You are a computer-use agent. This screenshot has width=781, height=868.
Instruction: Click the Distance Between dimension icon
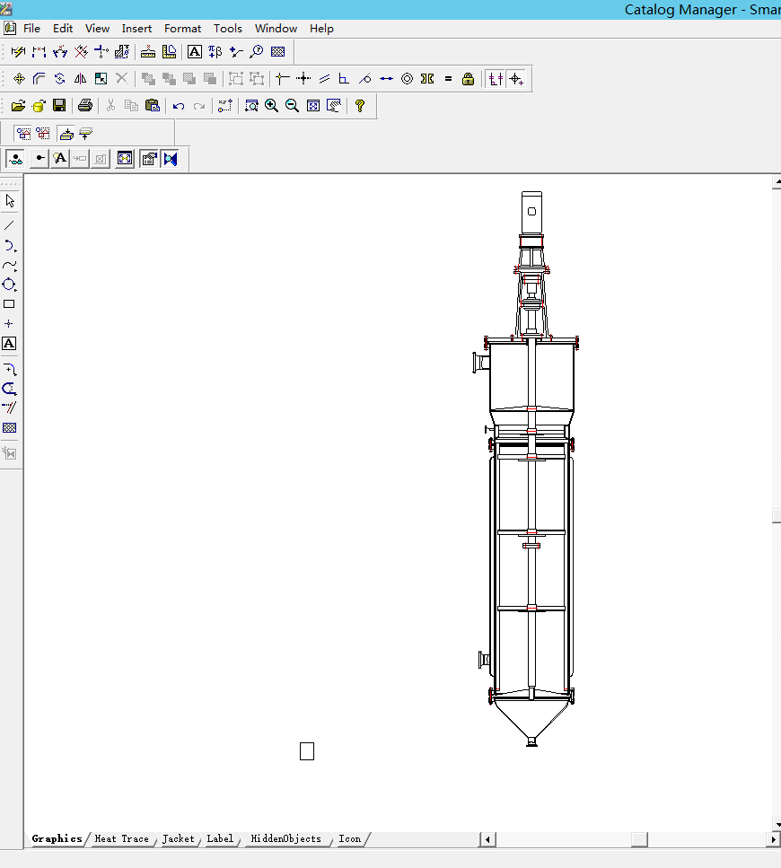tap(39, 51)
